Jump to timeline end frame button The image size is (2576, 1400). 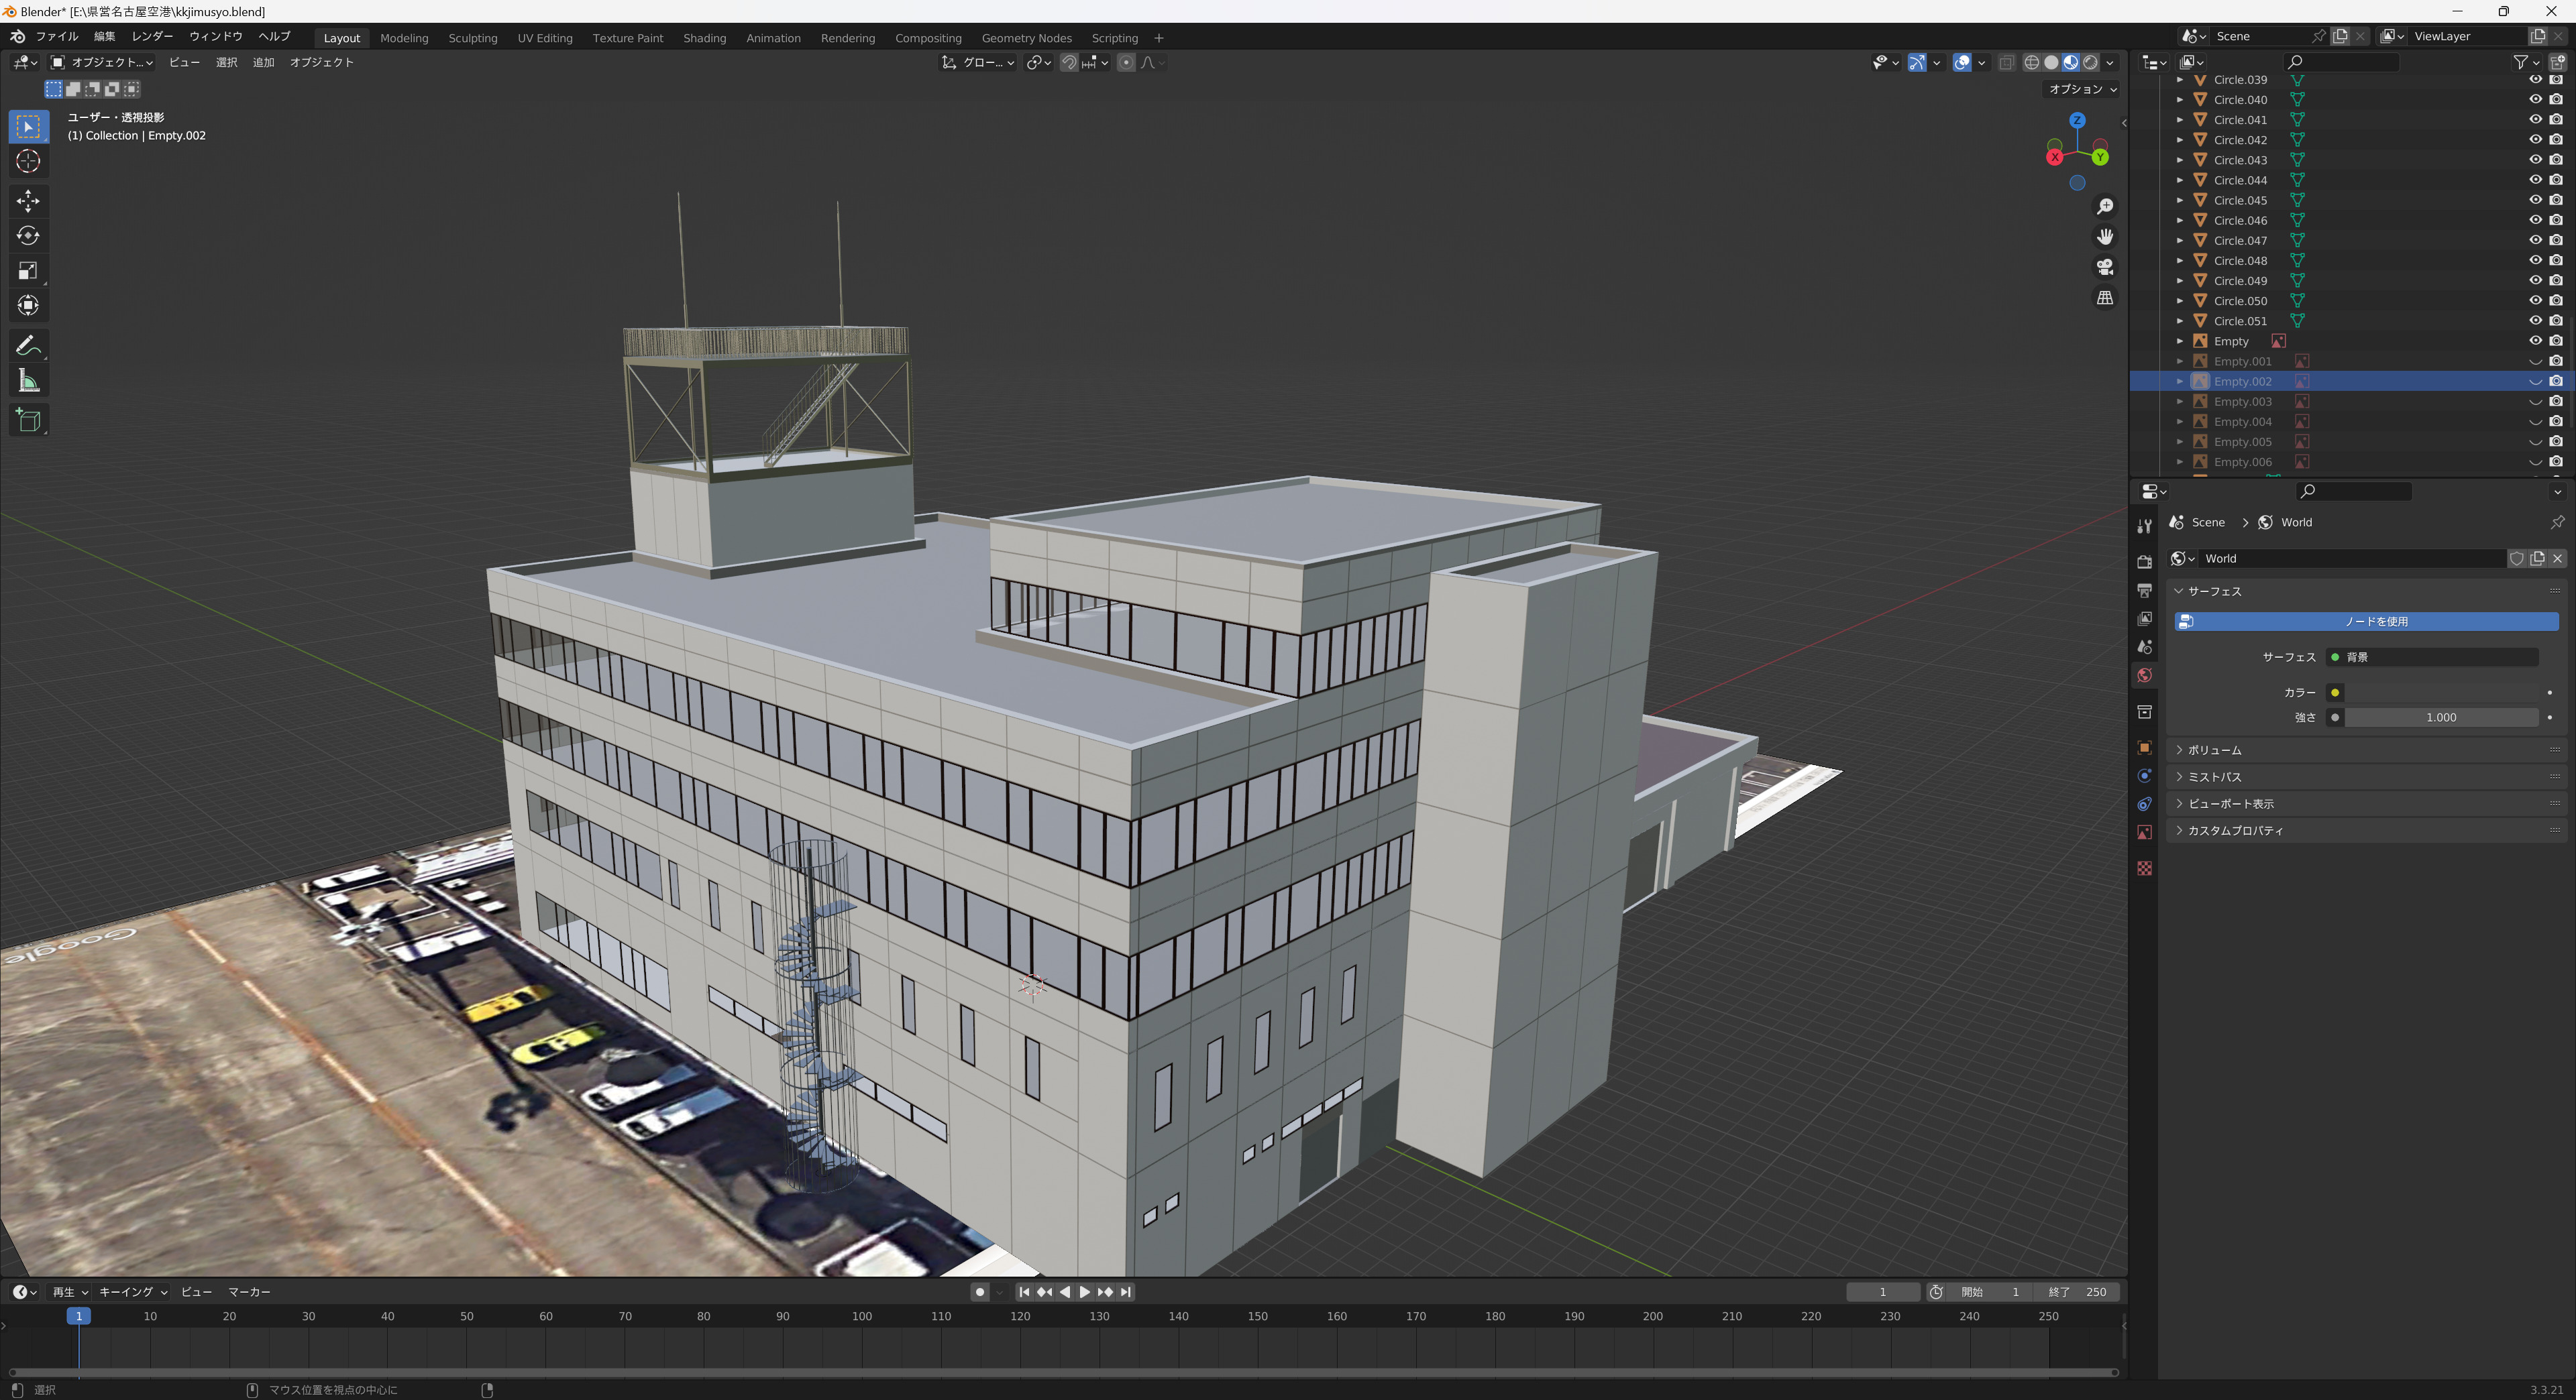[1126, 1292]
